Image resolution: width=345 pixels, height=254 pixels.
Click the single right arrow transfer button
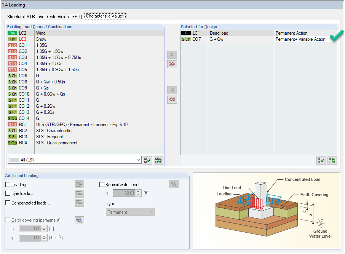172,54
